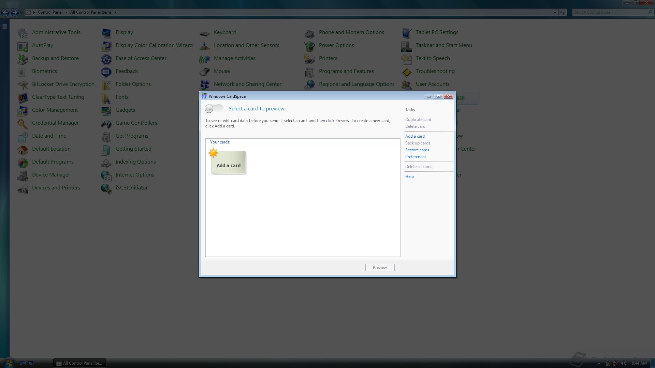Click Explorer back navigation arrow
Screen dimensions: 655x368
pos(5,12)
